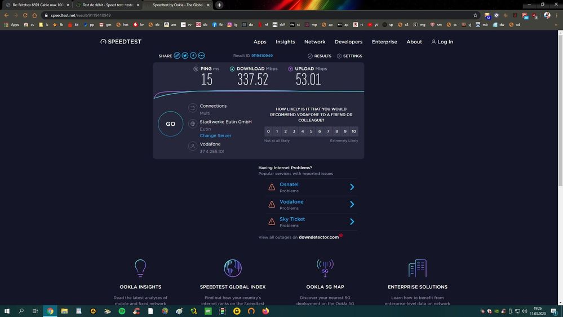Open the Developers menu item
The image size is (563, 317).
(349, 42)
